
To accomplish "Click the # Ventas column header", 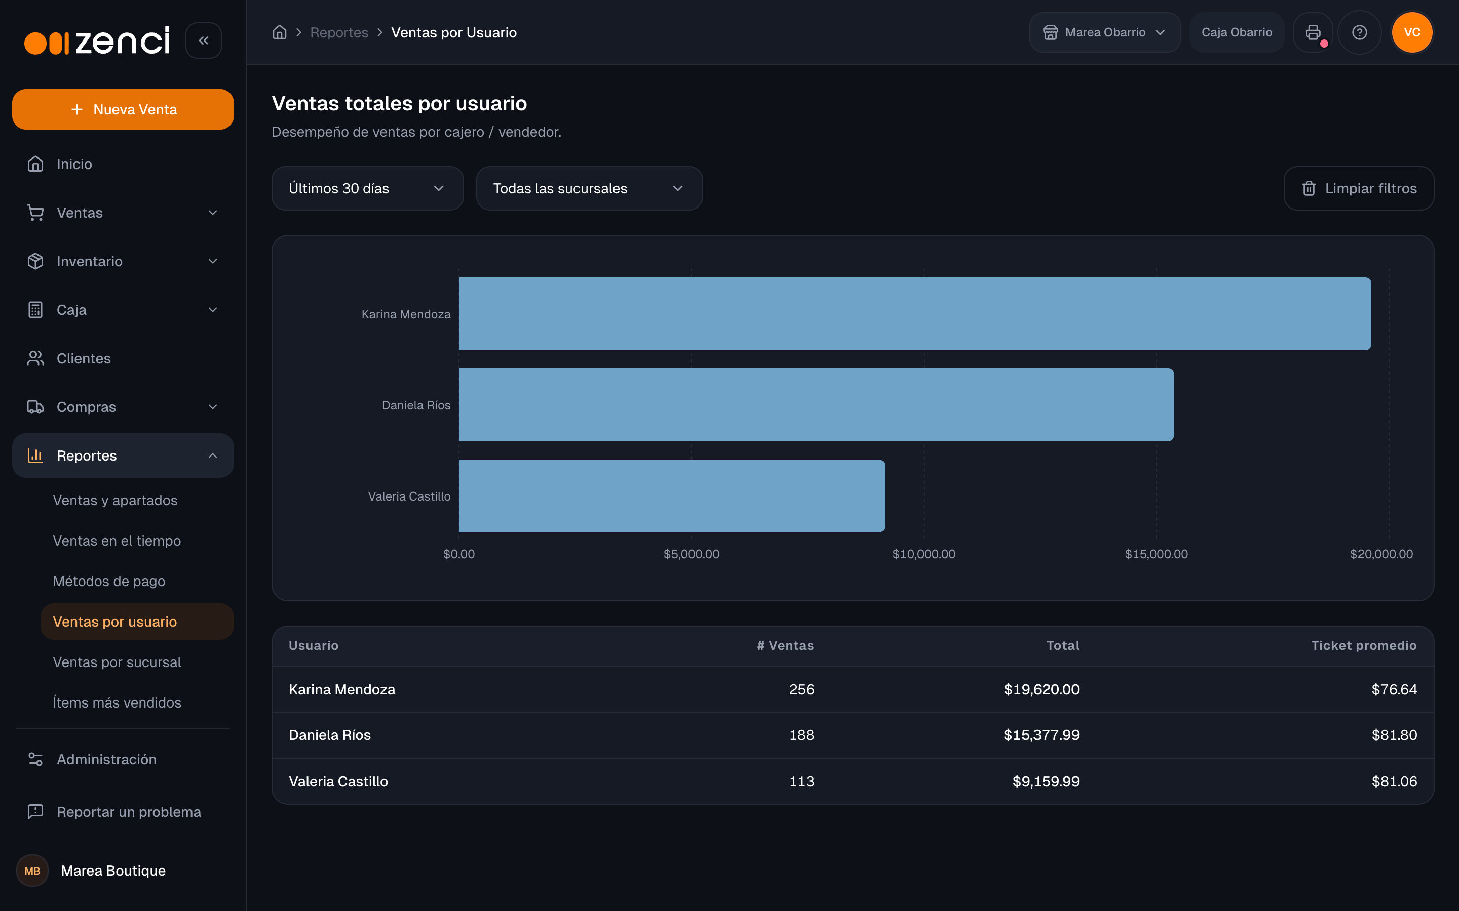I will tap(785, 645).
